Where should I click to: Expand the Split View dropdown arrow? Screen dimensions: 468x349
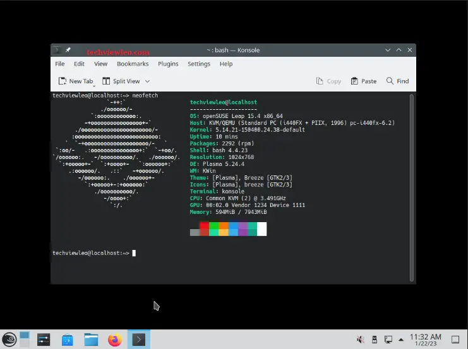[x=147, y=81]
